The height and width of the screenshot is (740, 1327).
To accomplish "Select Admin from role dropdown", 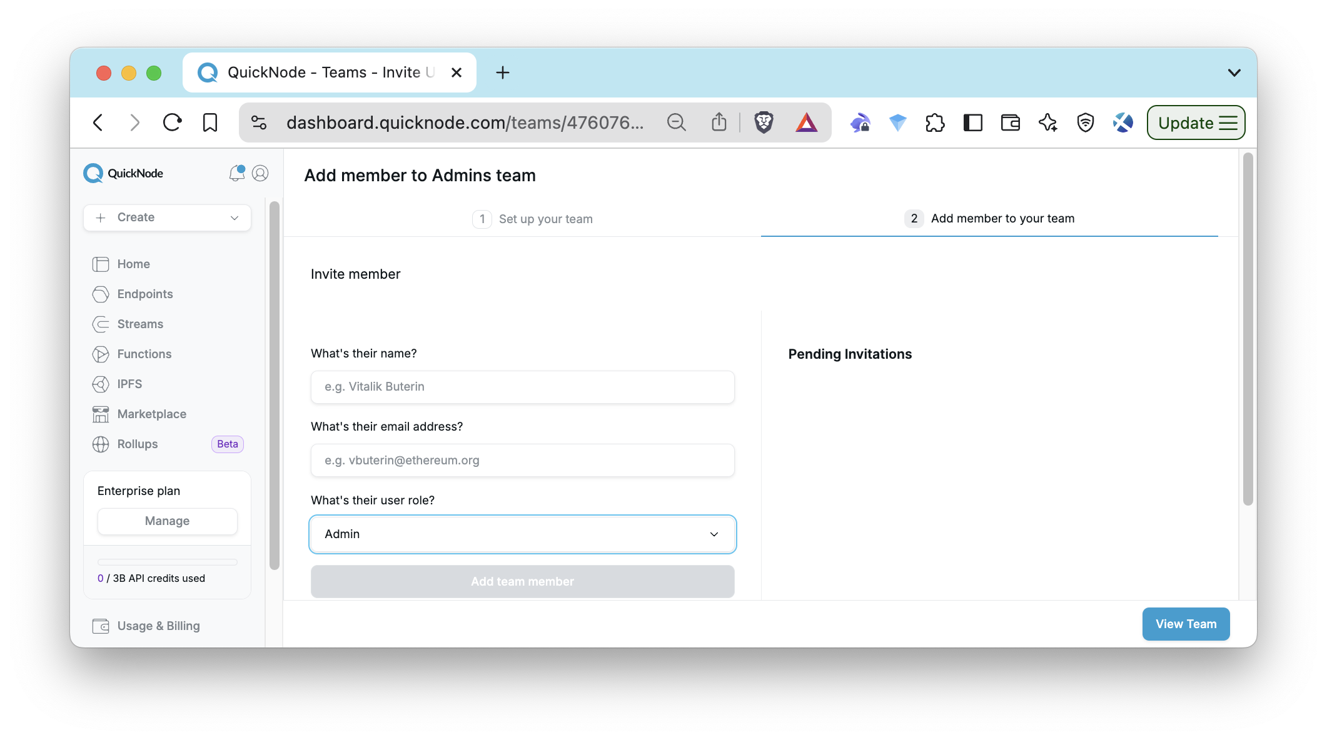I will click(522, 533).
